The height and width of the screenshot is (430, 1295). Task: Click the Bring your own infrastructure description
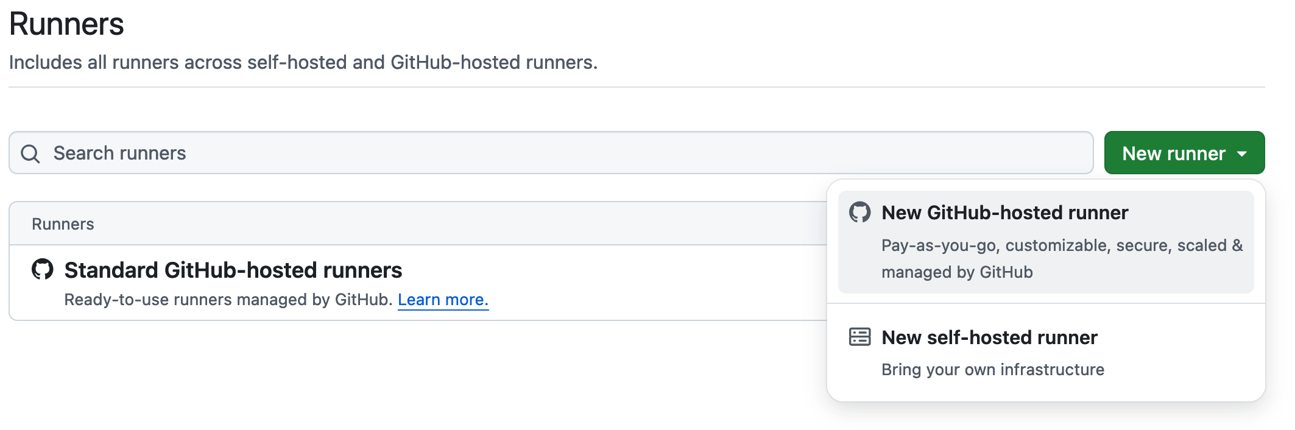click(x=993, y=369)
